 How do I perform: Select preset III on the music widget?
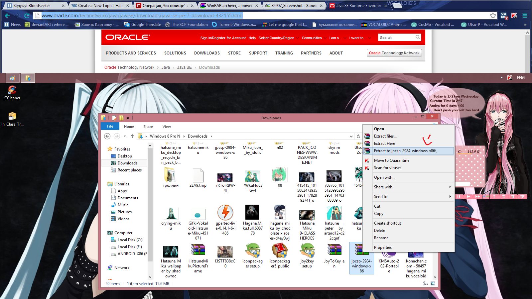click(513, 197)
